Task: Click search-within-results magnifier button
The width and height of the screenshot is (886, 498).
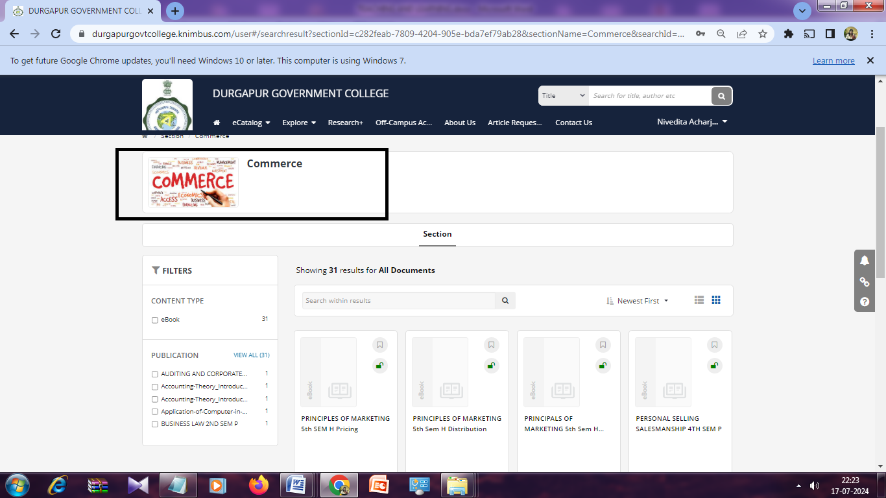Action: click(x=505, y=301)
